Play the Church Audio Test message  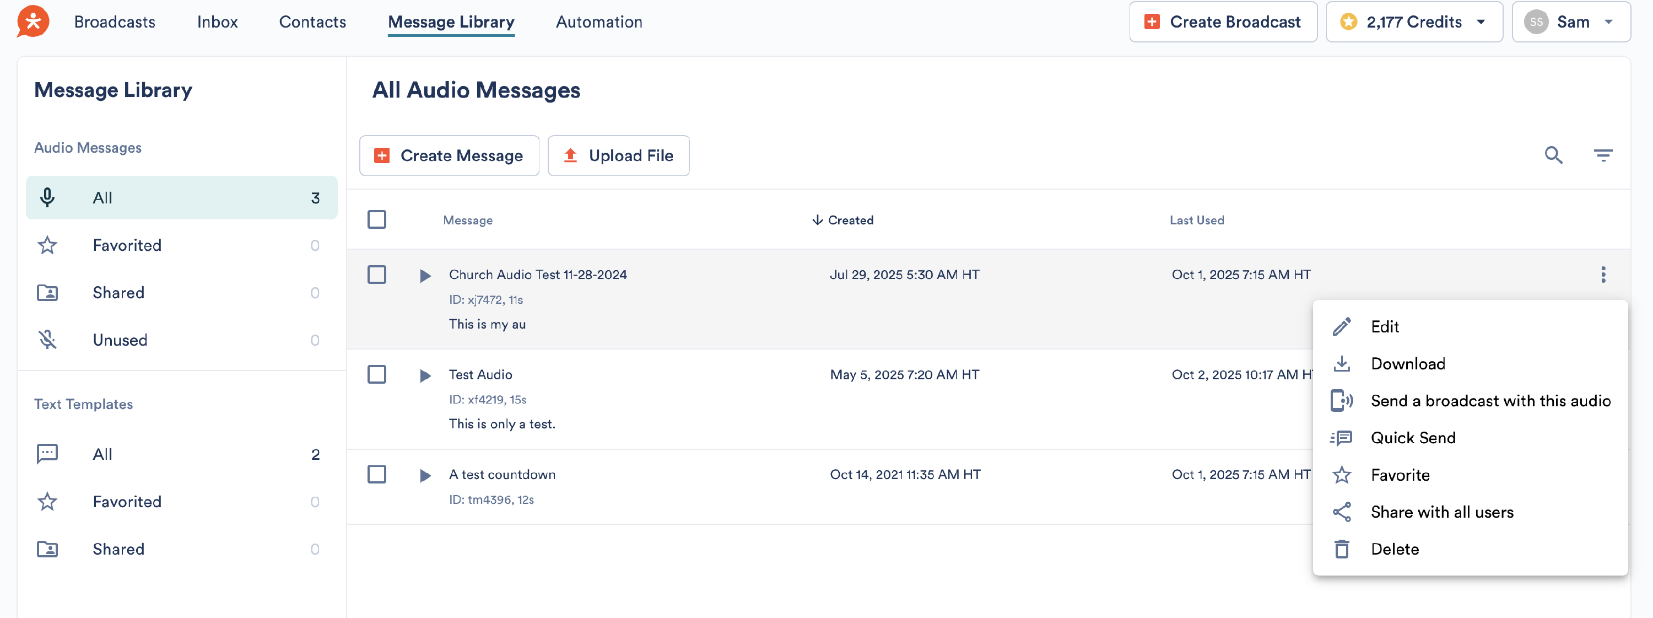click(425, 276)
